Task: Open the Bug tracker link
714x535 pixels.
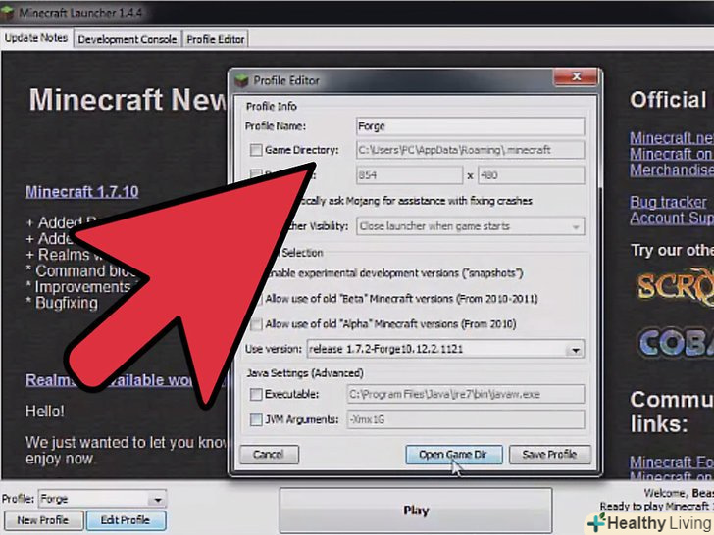Action: pyautogui.click(x=668, y=202)
